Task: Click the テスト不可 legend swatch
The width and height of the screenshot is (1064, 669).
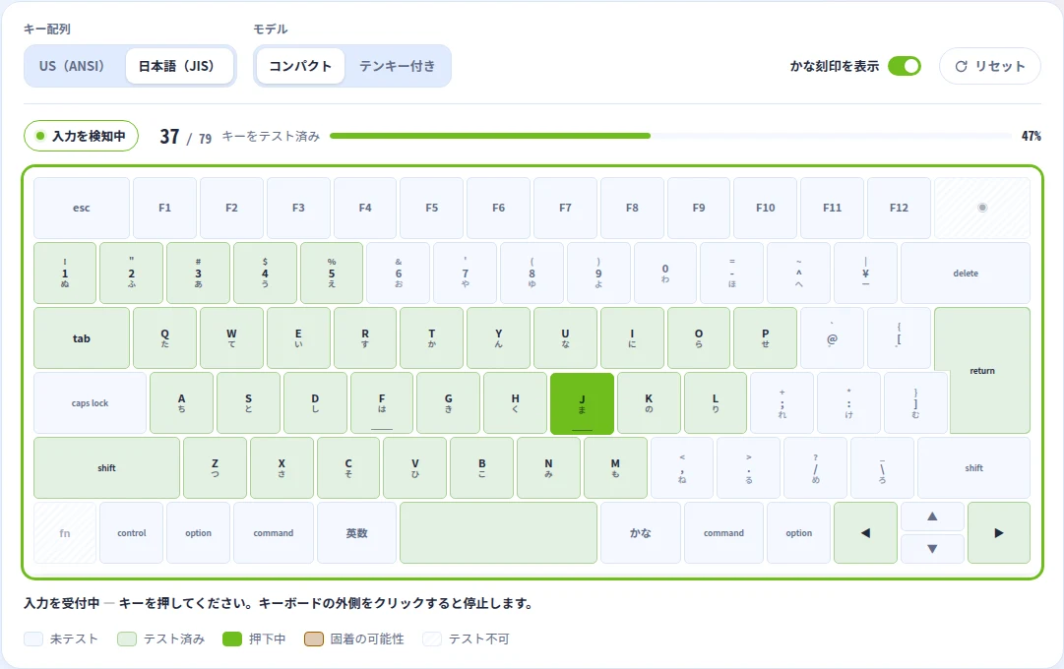Action: pyautogui.click(x=432, y=639)
